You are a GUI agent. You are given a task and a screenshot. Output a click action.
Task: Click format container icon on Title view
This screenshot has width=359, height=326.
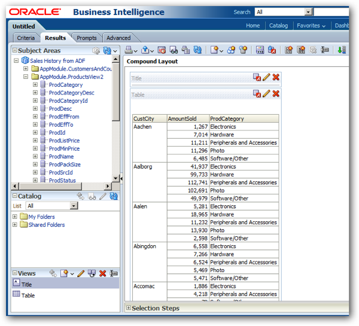point(257,77)
